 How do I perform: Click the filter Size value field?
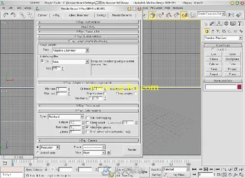coord(56,69)
